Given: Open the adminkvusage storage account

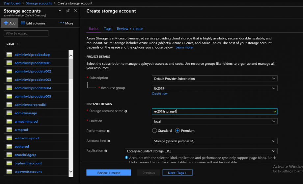Looking at the screenshot, I should [26, 113].
